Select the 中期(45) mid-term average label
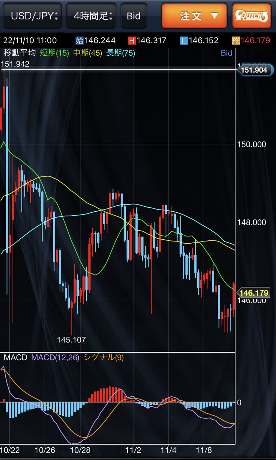This screenshot has width=276, height=460. (88, 53)
